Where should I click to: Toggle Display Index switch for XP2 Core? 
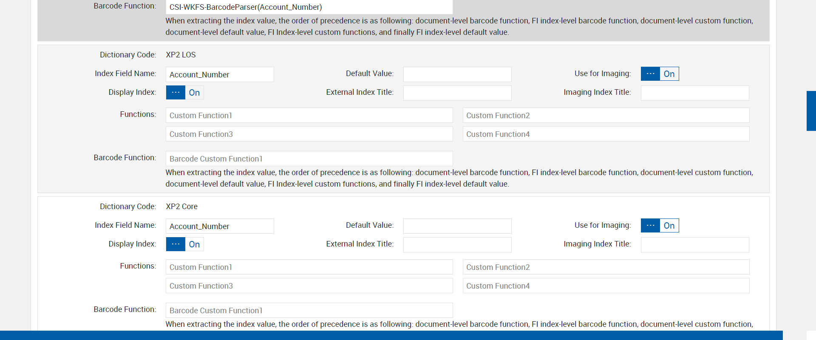pyautogui.click(x=185, y=244)
